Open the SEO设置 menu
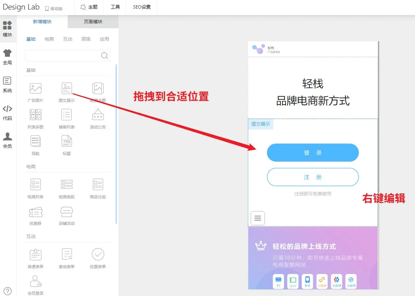The width and height of the screenshot is (415, 296). point(142,7)
